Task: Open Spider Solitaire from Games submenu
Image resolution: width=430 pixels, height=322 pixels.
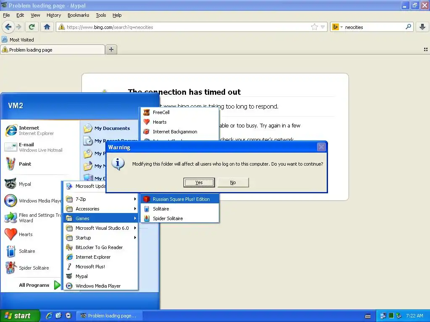Action: [x=180, y=218]
